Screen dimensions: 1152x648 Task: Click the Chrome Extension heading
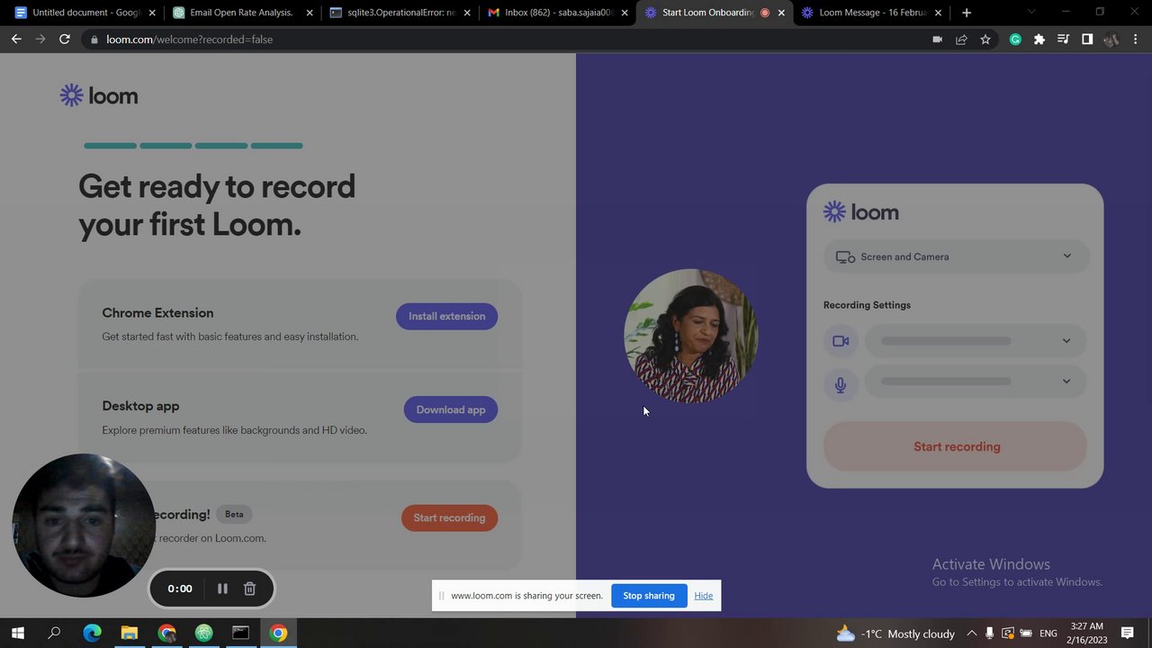click(157, 313)
